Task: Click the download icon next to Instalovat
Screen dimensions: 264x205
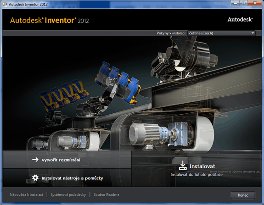Action: point(183,166)
